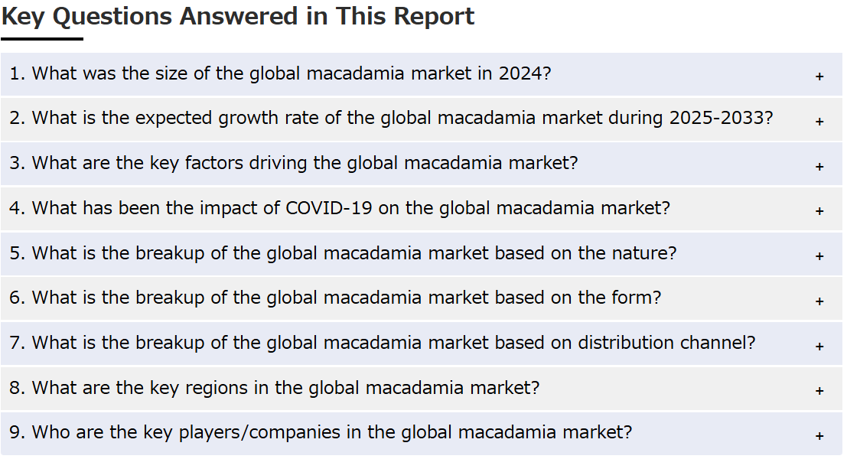Image resolution: width=847 pixels, height=459 pixels.
Task: Click plus icon next to key factors question
Action: click(x=819, y=166)
